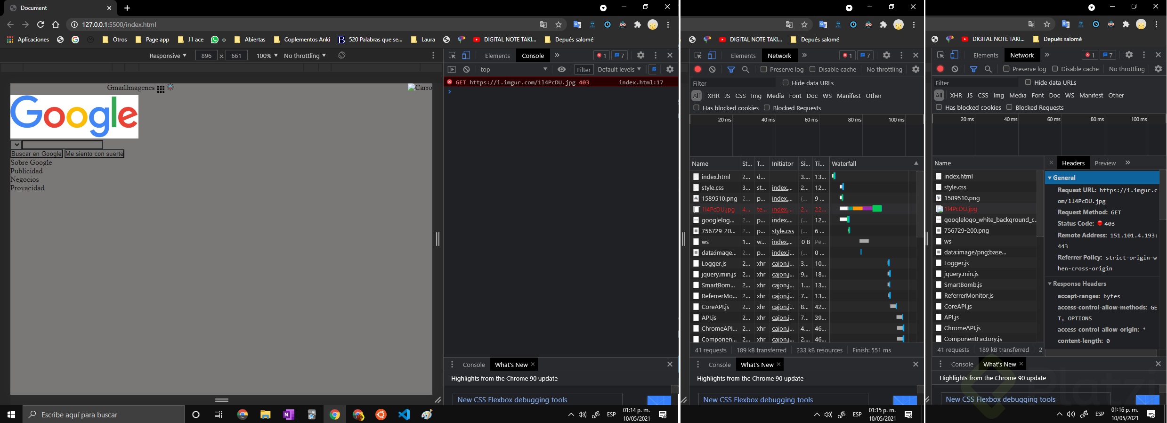The height and width of the screenshot is (423, 1167).
Task: Open the Google apps grid on the page
Action: pyautogui.click(x=161, y=89)
